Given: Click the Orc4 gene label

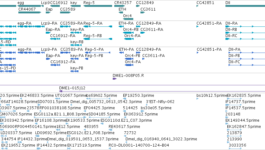Looking at the screenshot, I should click(x=127, y=16).
